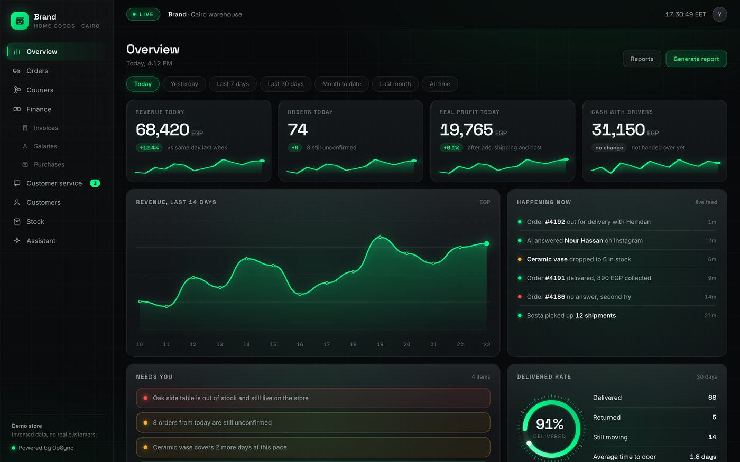Screen dimensions: 740x462
Task: Open the Stock page
Action: (x=57, y=222)
